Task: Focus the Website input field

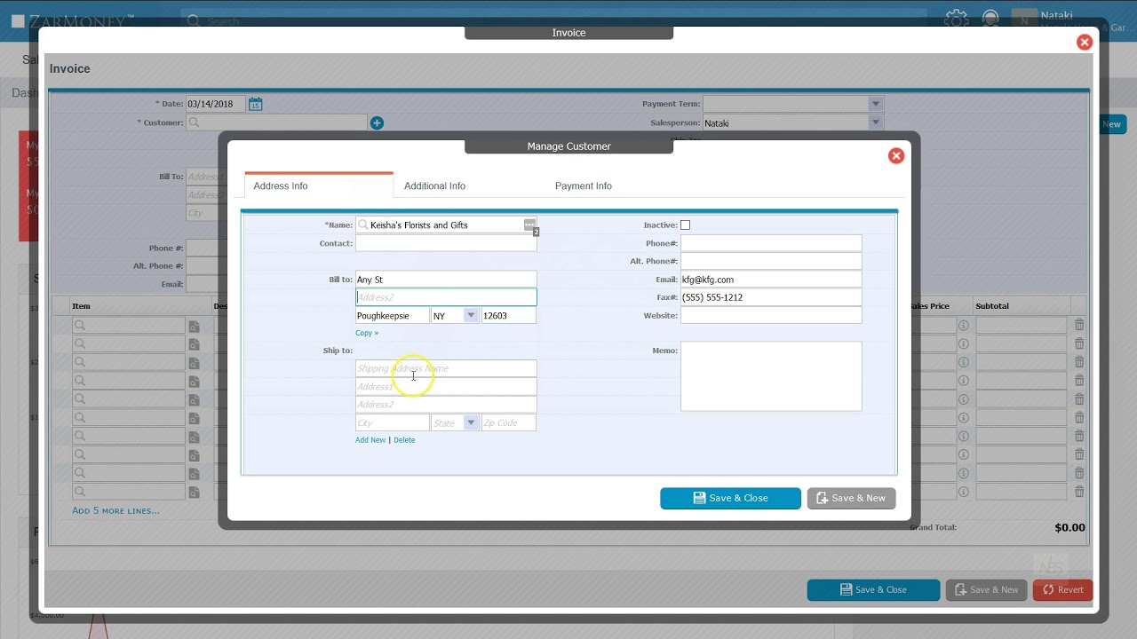Action: [x=771, y=315]
